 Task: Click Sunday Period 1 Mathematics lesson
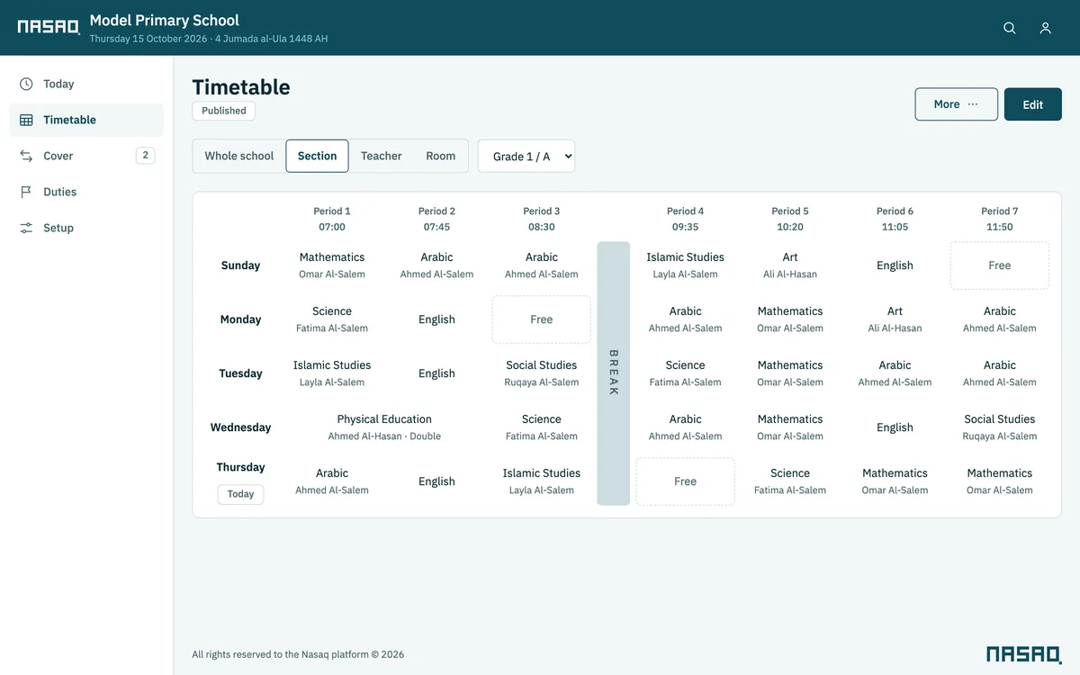(332, 265)
